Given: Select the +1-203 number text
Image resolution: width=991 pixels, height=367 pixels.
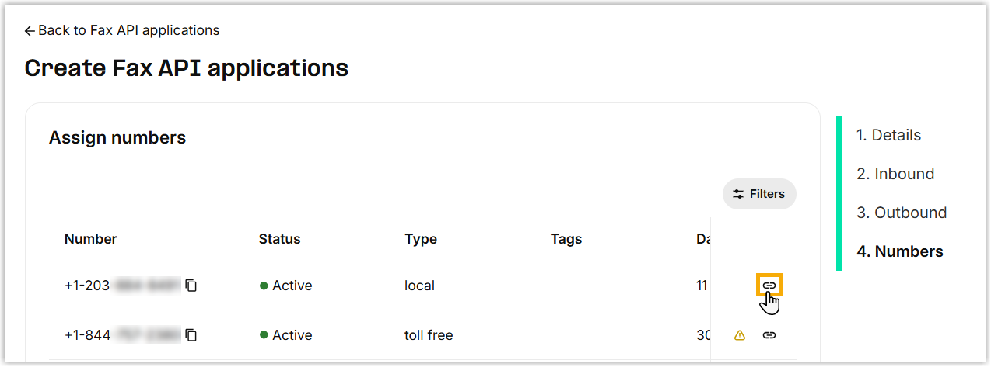Looking at the screenshot, I should point(122,286).
